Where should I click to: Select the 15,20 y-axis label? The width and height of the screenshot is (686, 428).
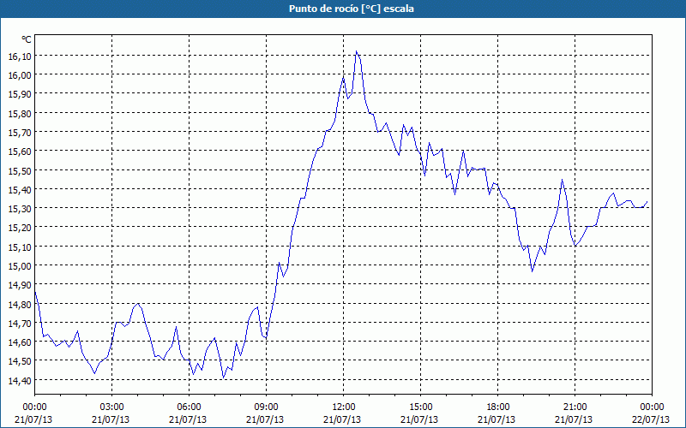tap(20, 227)
